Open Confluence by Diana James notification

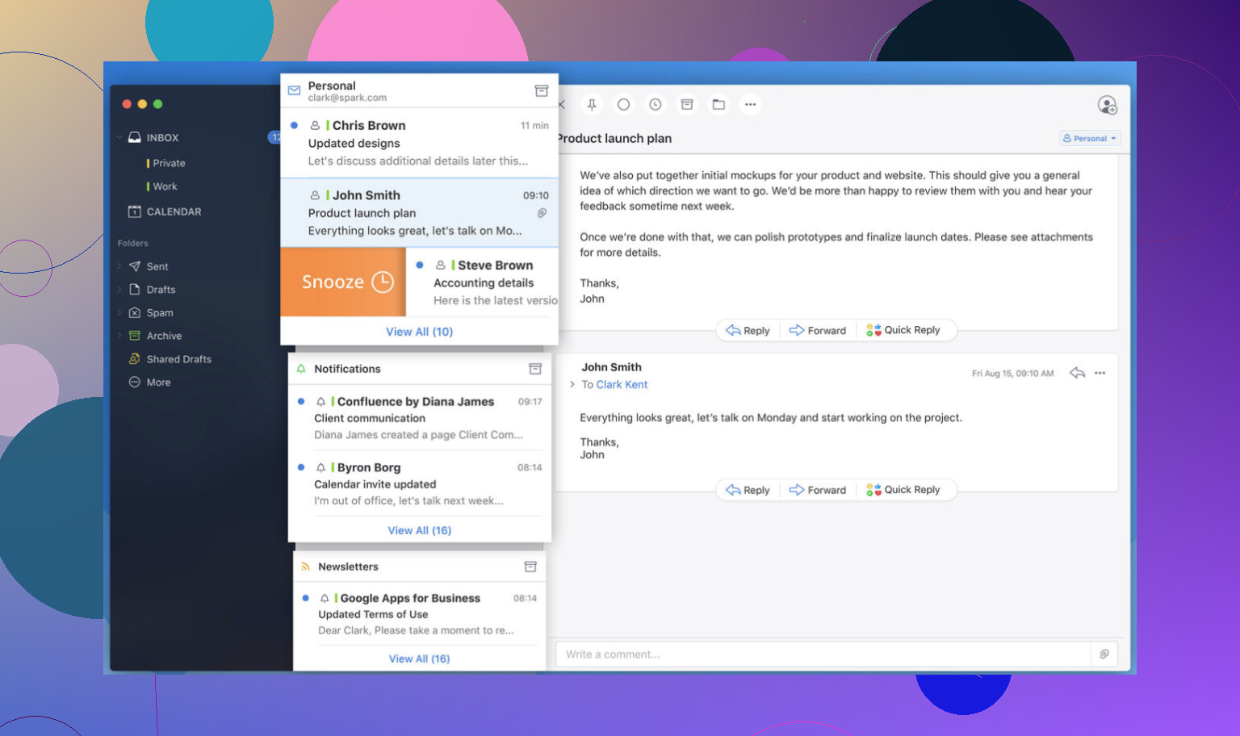click(x=420, y=417)
